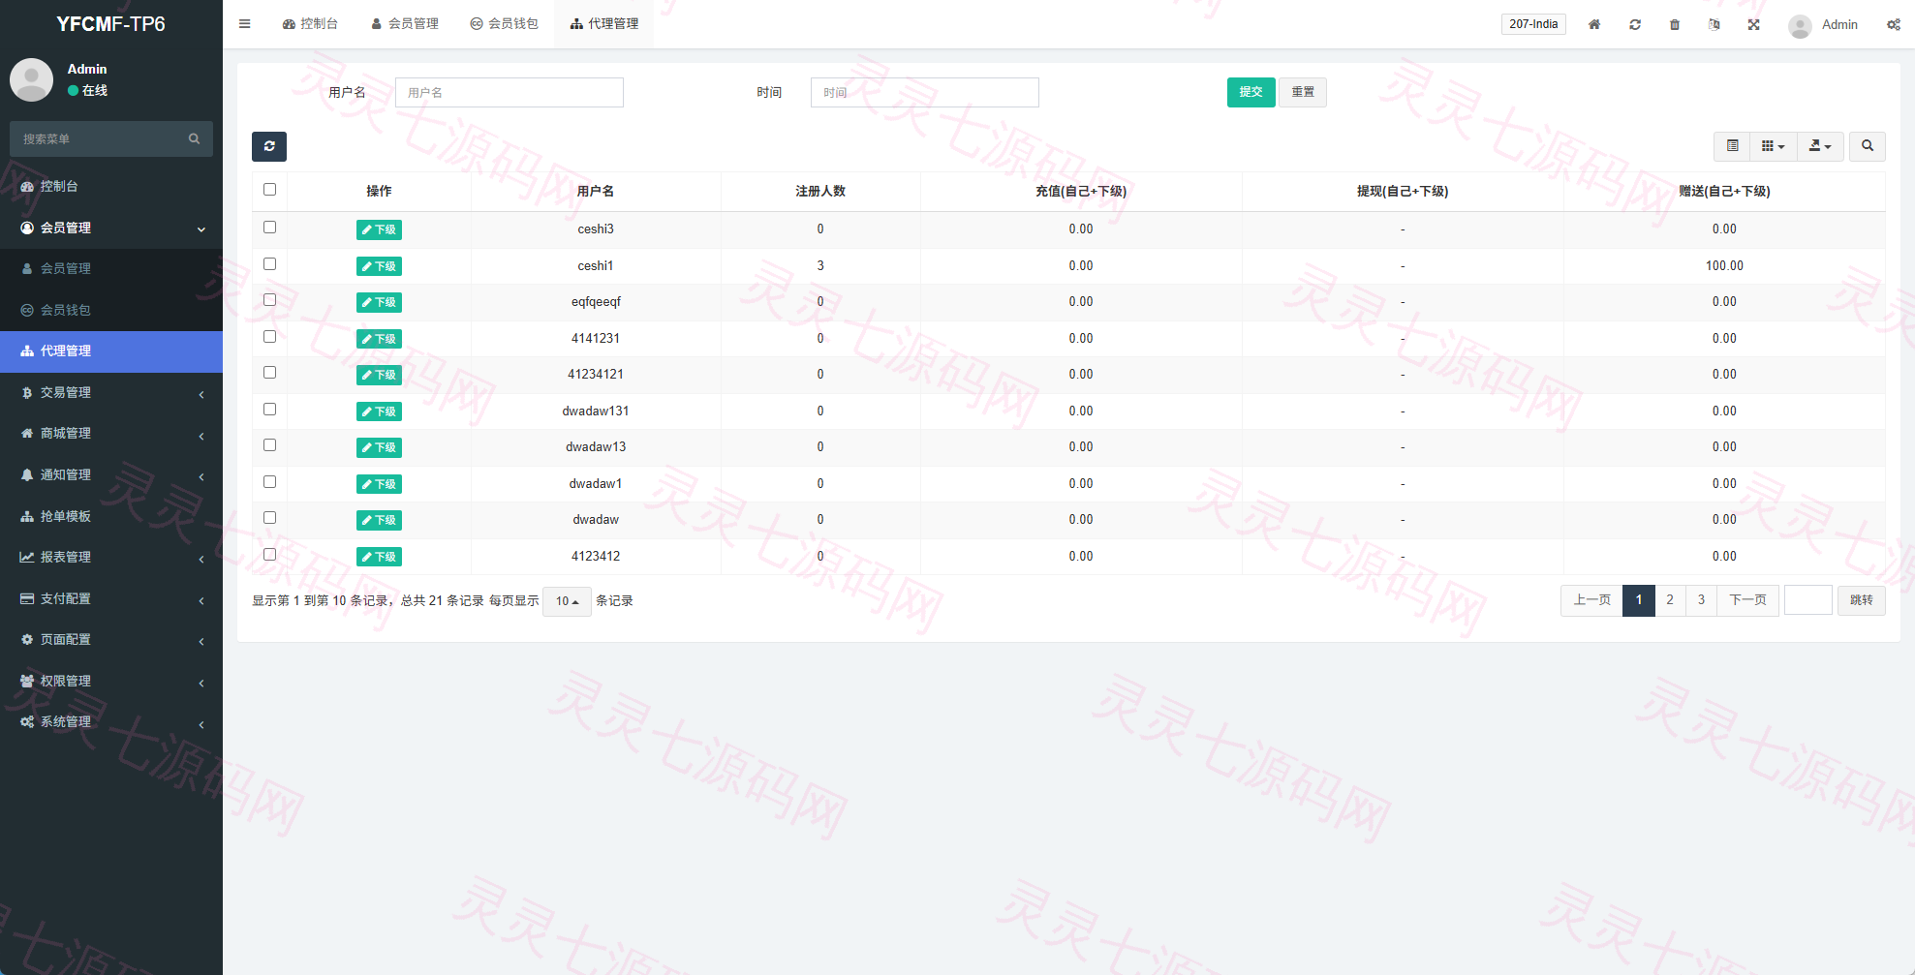Open 会员钱包 in the sidebar submenu

point(111,310)
